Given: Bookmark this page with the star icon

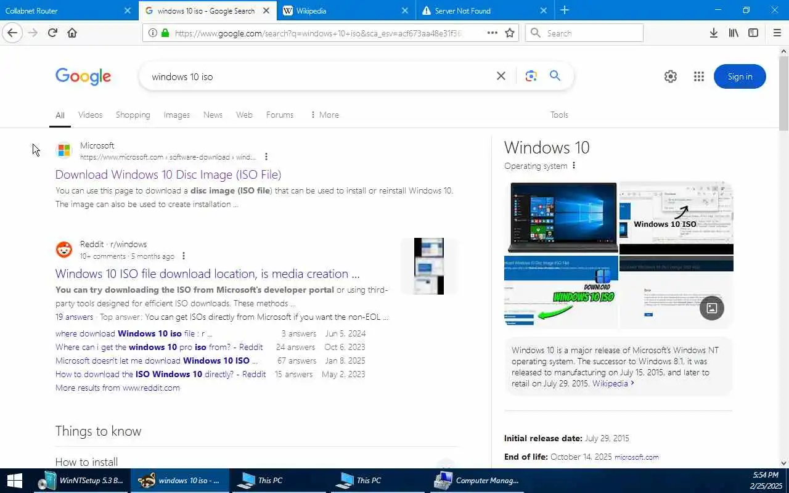Looking at the screenshot, I should pos(510,33).
